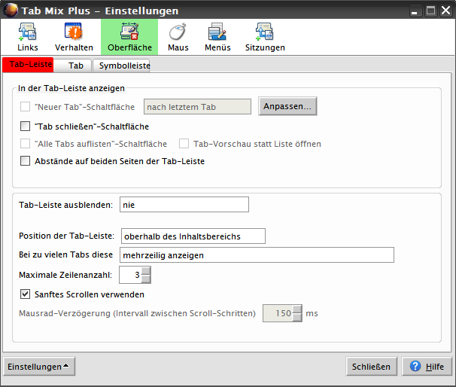Viewport: 456px width, 387px height.
Task: Open the Position der Tab-Leiste dropdown
Action: click(x=193, y=236)
